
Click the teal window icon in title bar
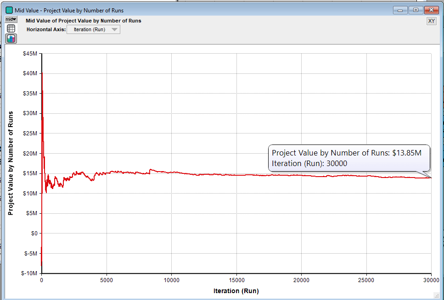(x=9, y=10)
